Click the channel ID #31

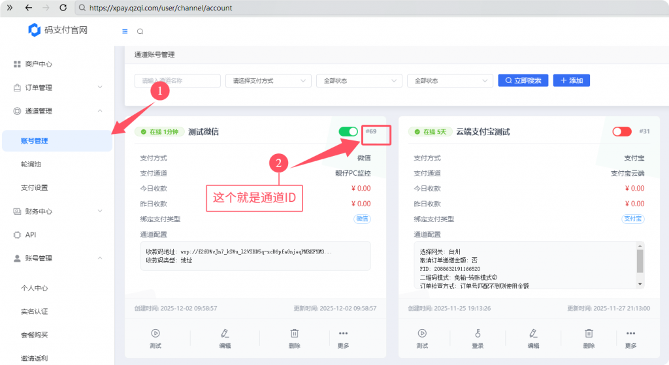click(x=644, y=131)
